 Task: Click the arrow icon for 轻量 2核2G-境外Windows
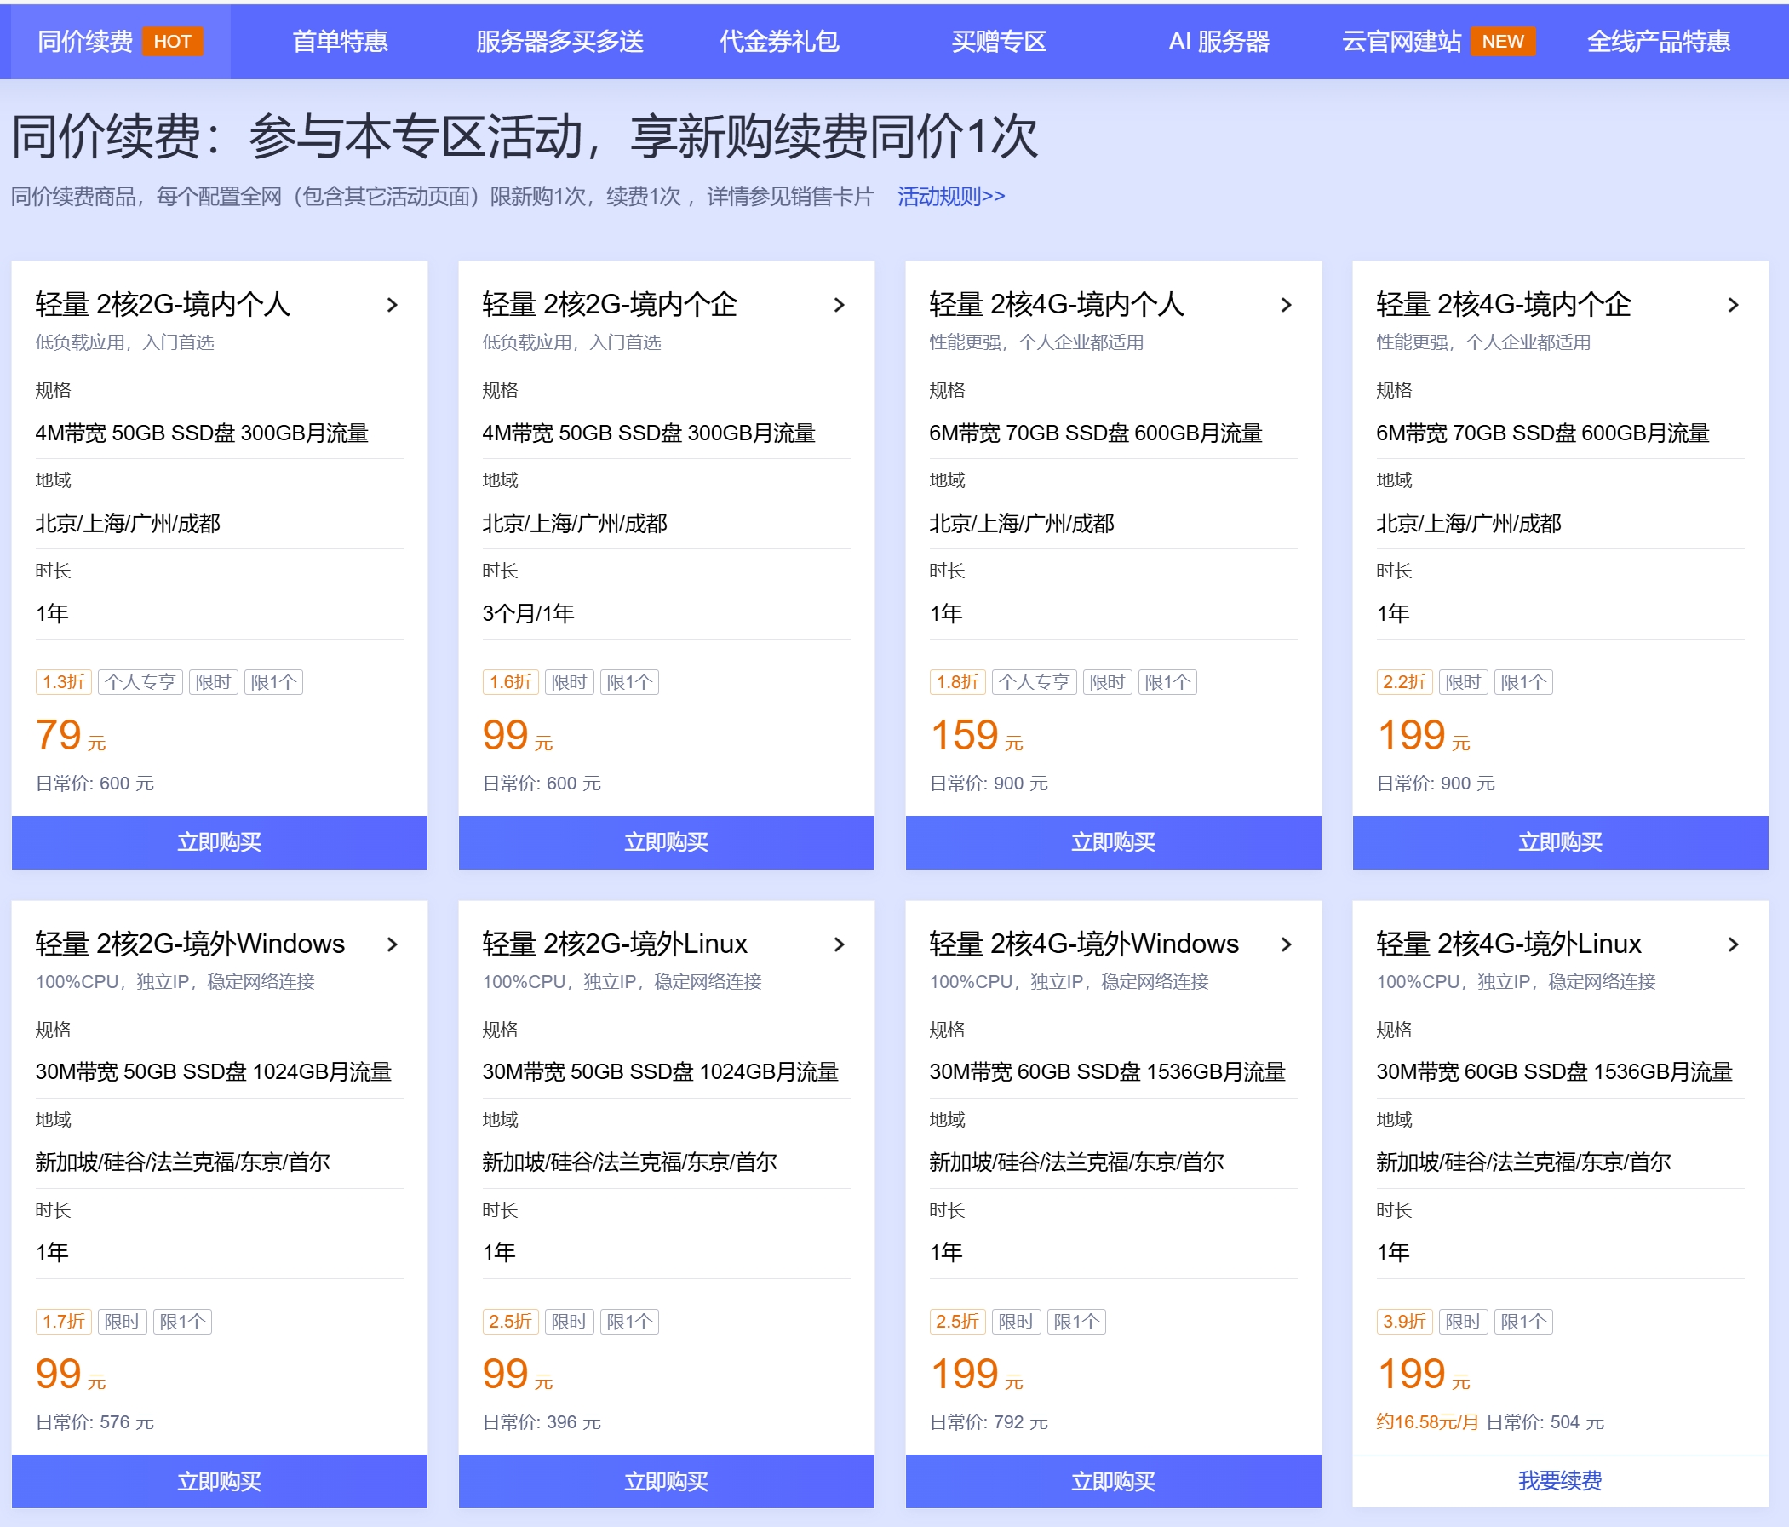pyautogui.click(x=392, y=944)
